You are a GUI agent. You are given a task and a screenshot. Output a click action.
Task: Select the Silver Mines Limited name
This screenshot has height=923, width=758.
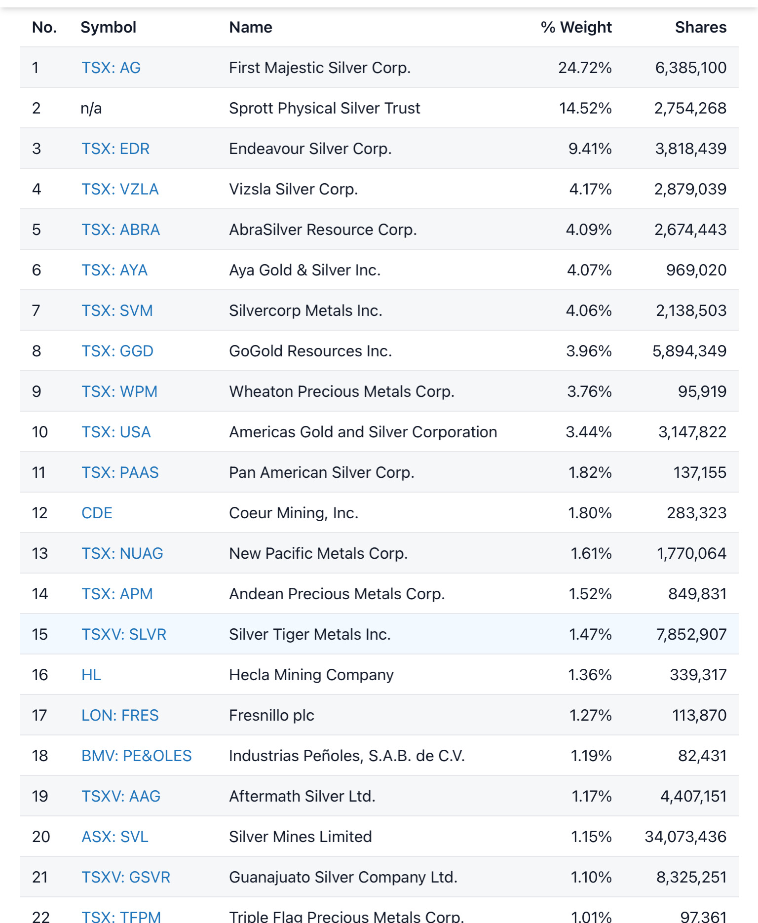coord(301,837)
